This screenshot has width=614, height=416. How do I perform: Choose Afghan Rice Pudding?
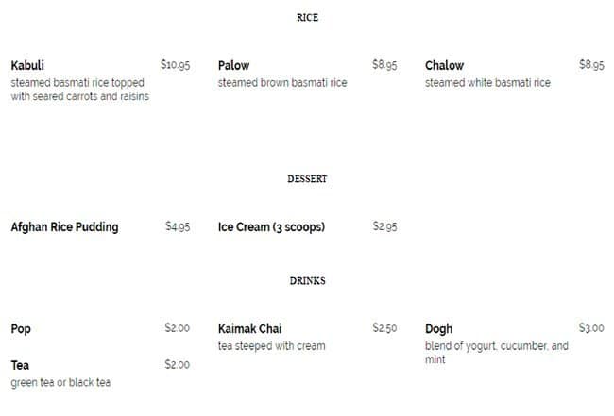coord(64,227)
